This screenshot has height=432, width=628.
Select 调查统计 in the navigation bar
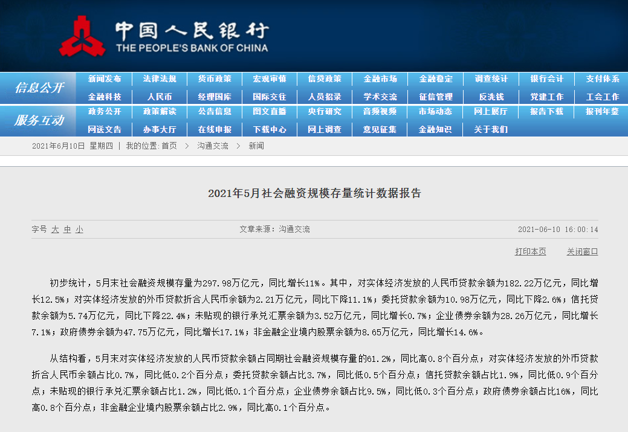[x=491, y=79]
